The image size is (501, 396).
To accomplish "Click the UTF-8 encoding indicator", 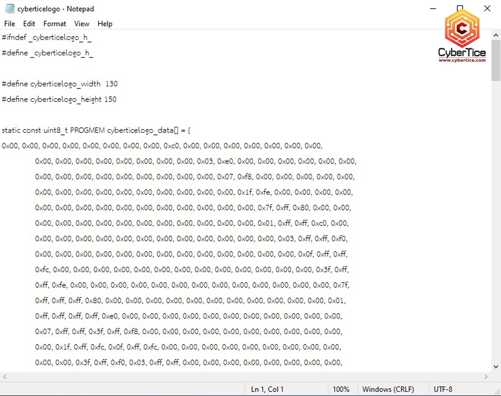I will [443, 389].
